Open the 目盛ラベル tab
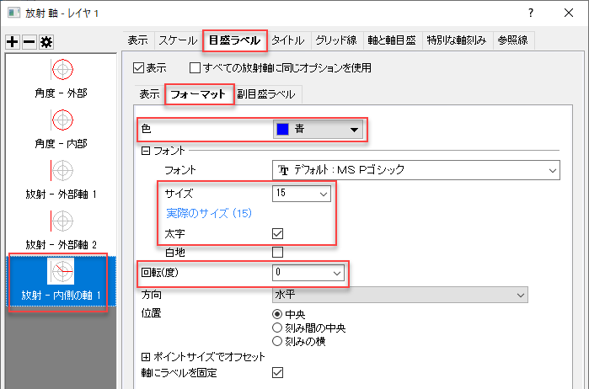Screen dimensions: 589x389 coord(235,40)
